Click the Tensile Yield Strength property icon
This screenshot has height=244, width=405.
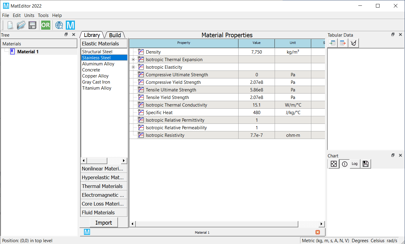(x=141, y=97)
